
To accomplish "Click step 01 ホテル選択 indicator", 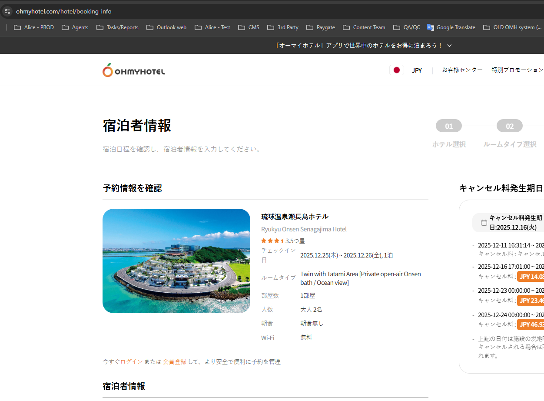I will tap(449, 126).
